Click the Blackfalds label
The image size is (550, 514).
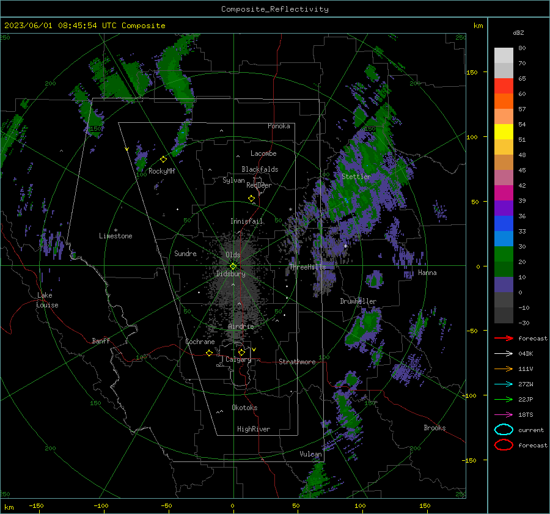[260, 169]
